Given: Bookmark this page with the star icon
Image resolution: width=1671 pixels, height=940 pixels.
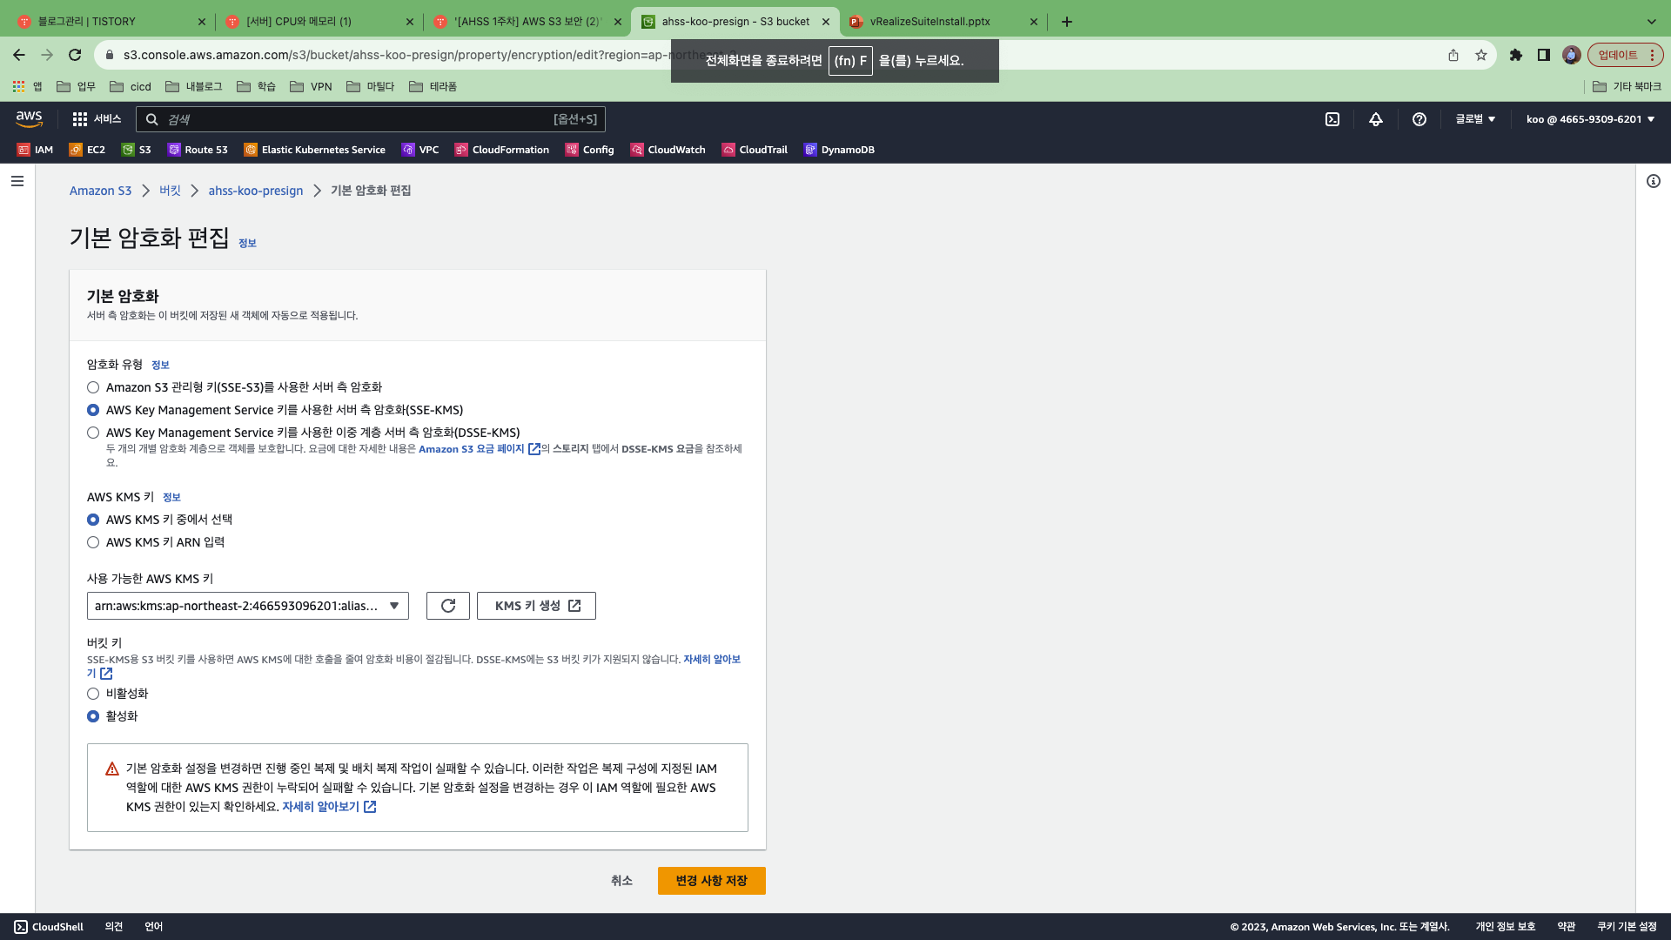Looking at the screenshot, I should tap(1481, 55).
